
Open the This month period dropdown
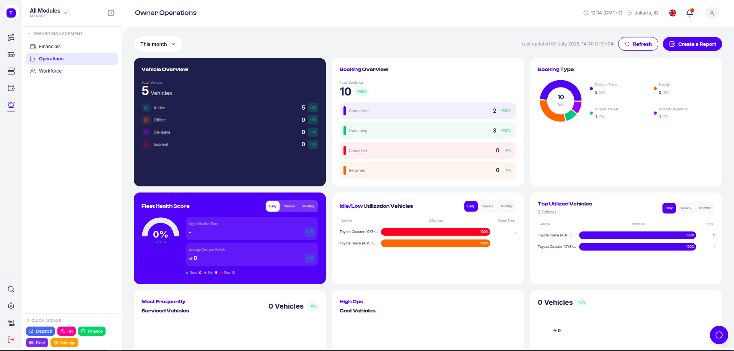pyautogui.click(x=158, y=44)
